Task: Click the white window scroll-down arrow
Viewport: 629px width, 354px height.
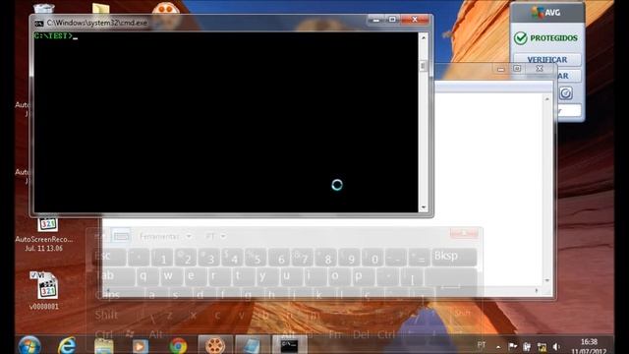Action: 547,280
